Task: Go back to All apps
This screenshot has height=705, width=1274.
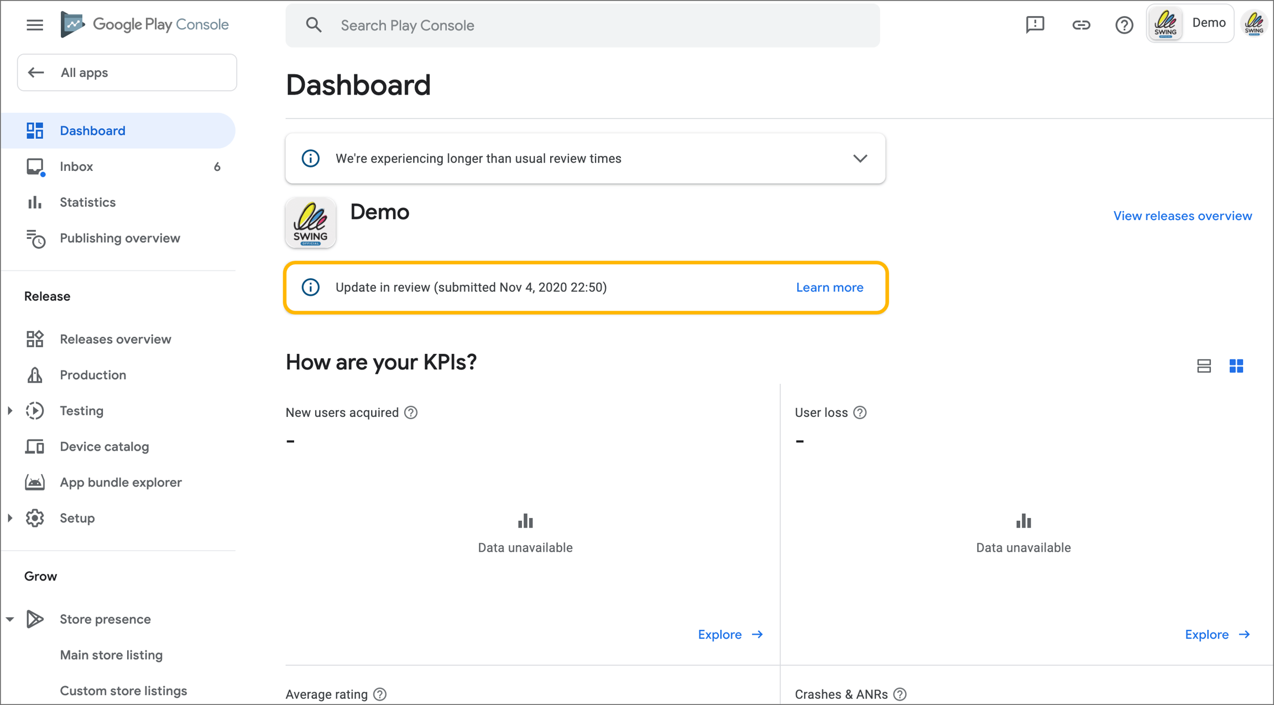Action: tap(127, 72)
